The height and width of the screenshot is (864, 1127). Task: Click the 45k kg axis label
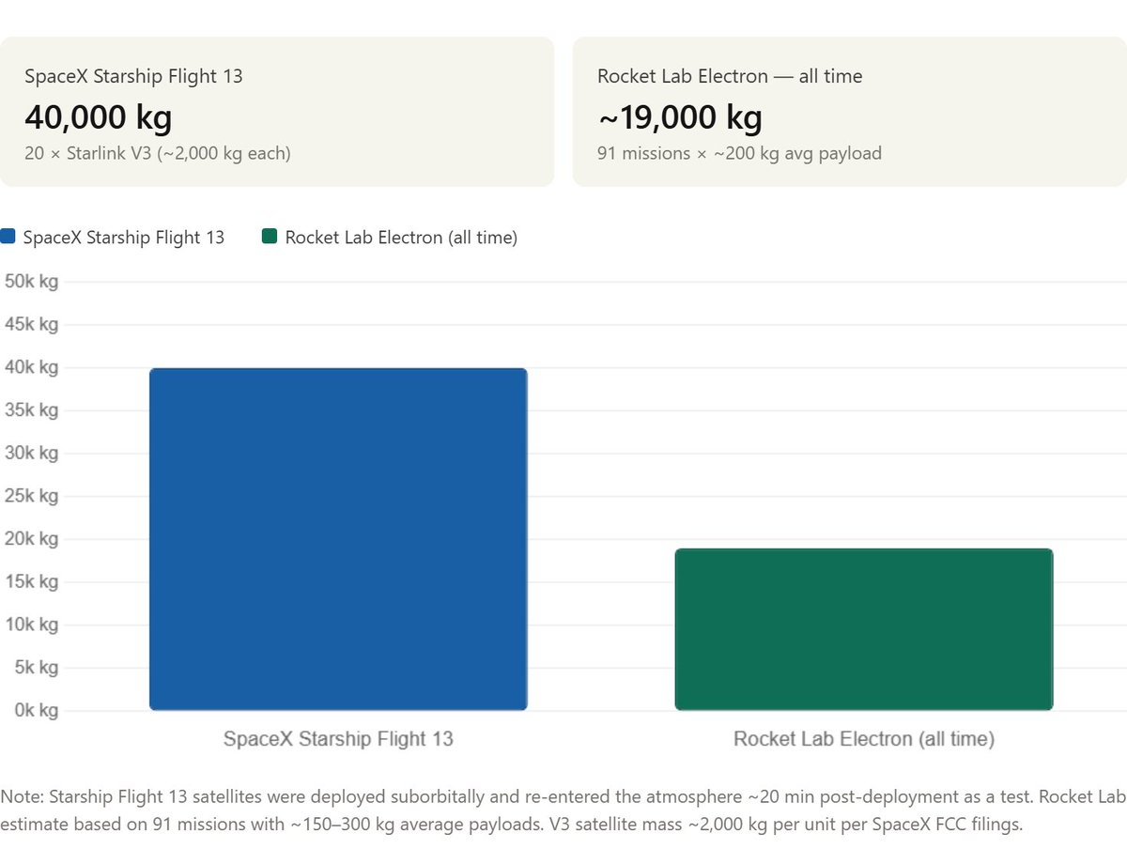click(30, 325)
